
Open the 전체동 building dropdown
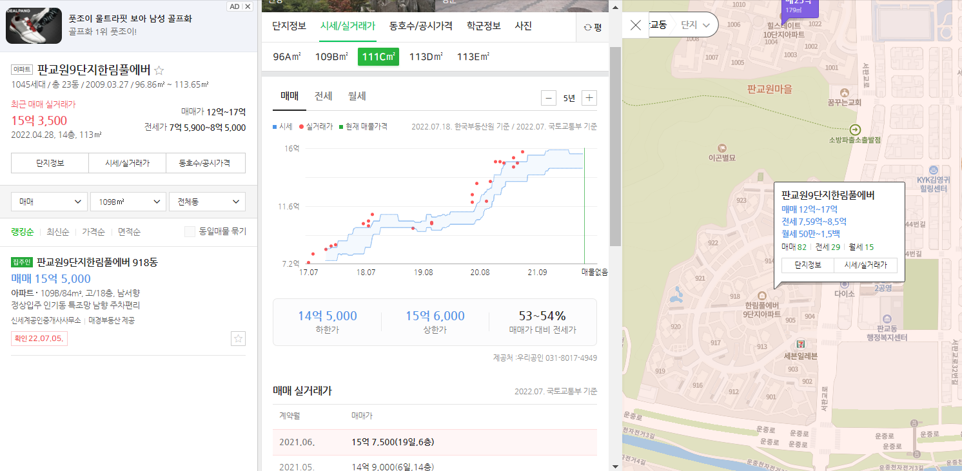pyautogui.click(x=207, y=202)
